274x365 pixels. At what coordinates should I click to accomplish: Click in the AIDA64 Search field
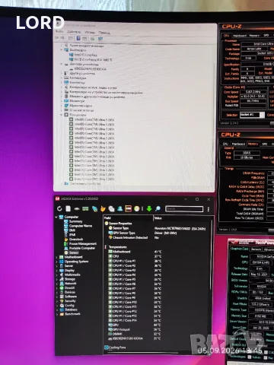[x=184, y=209]
